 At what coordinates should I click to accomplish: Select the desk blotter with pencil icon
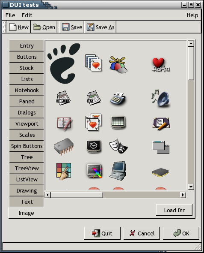(x=161, y=124)
